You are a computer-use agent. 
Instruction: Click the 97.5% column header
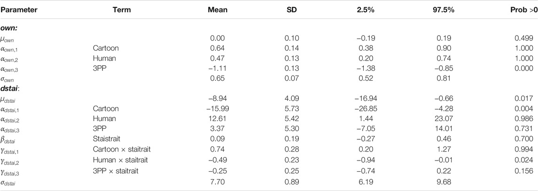(444, 10)
